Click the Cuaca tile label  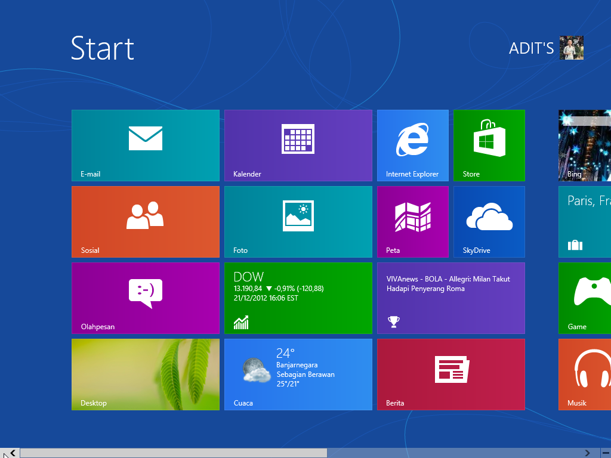click(243, 403)
